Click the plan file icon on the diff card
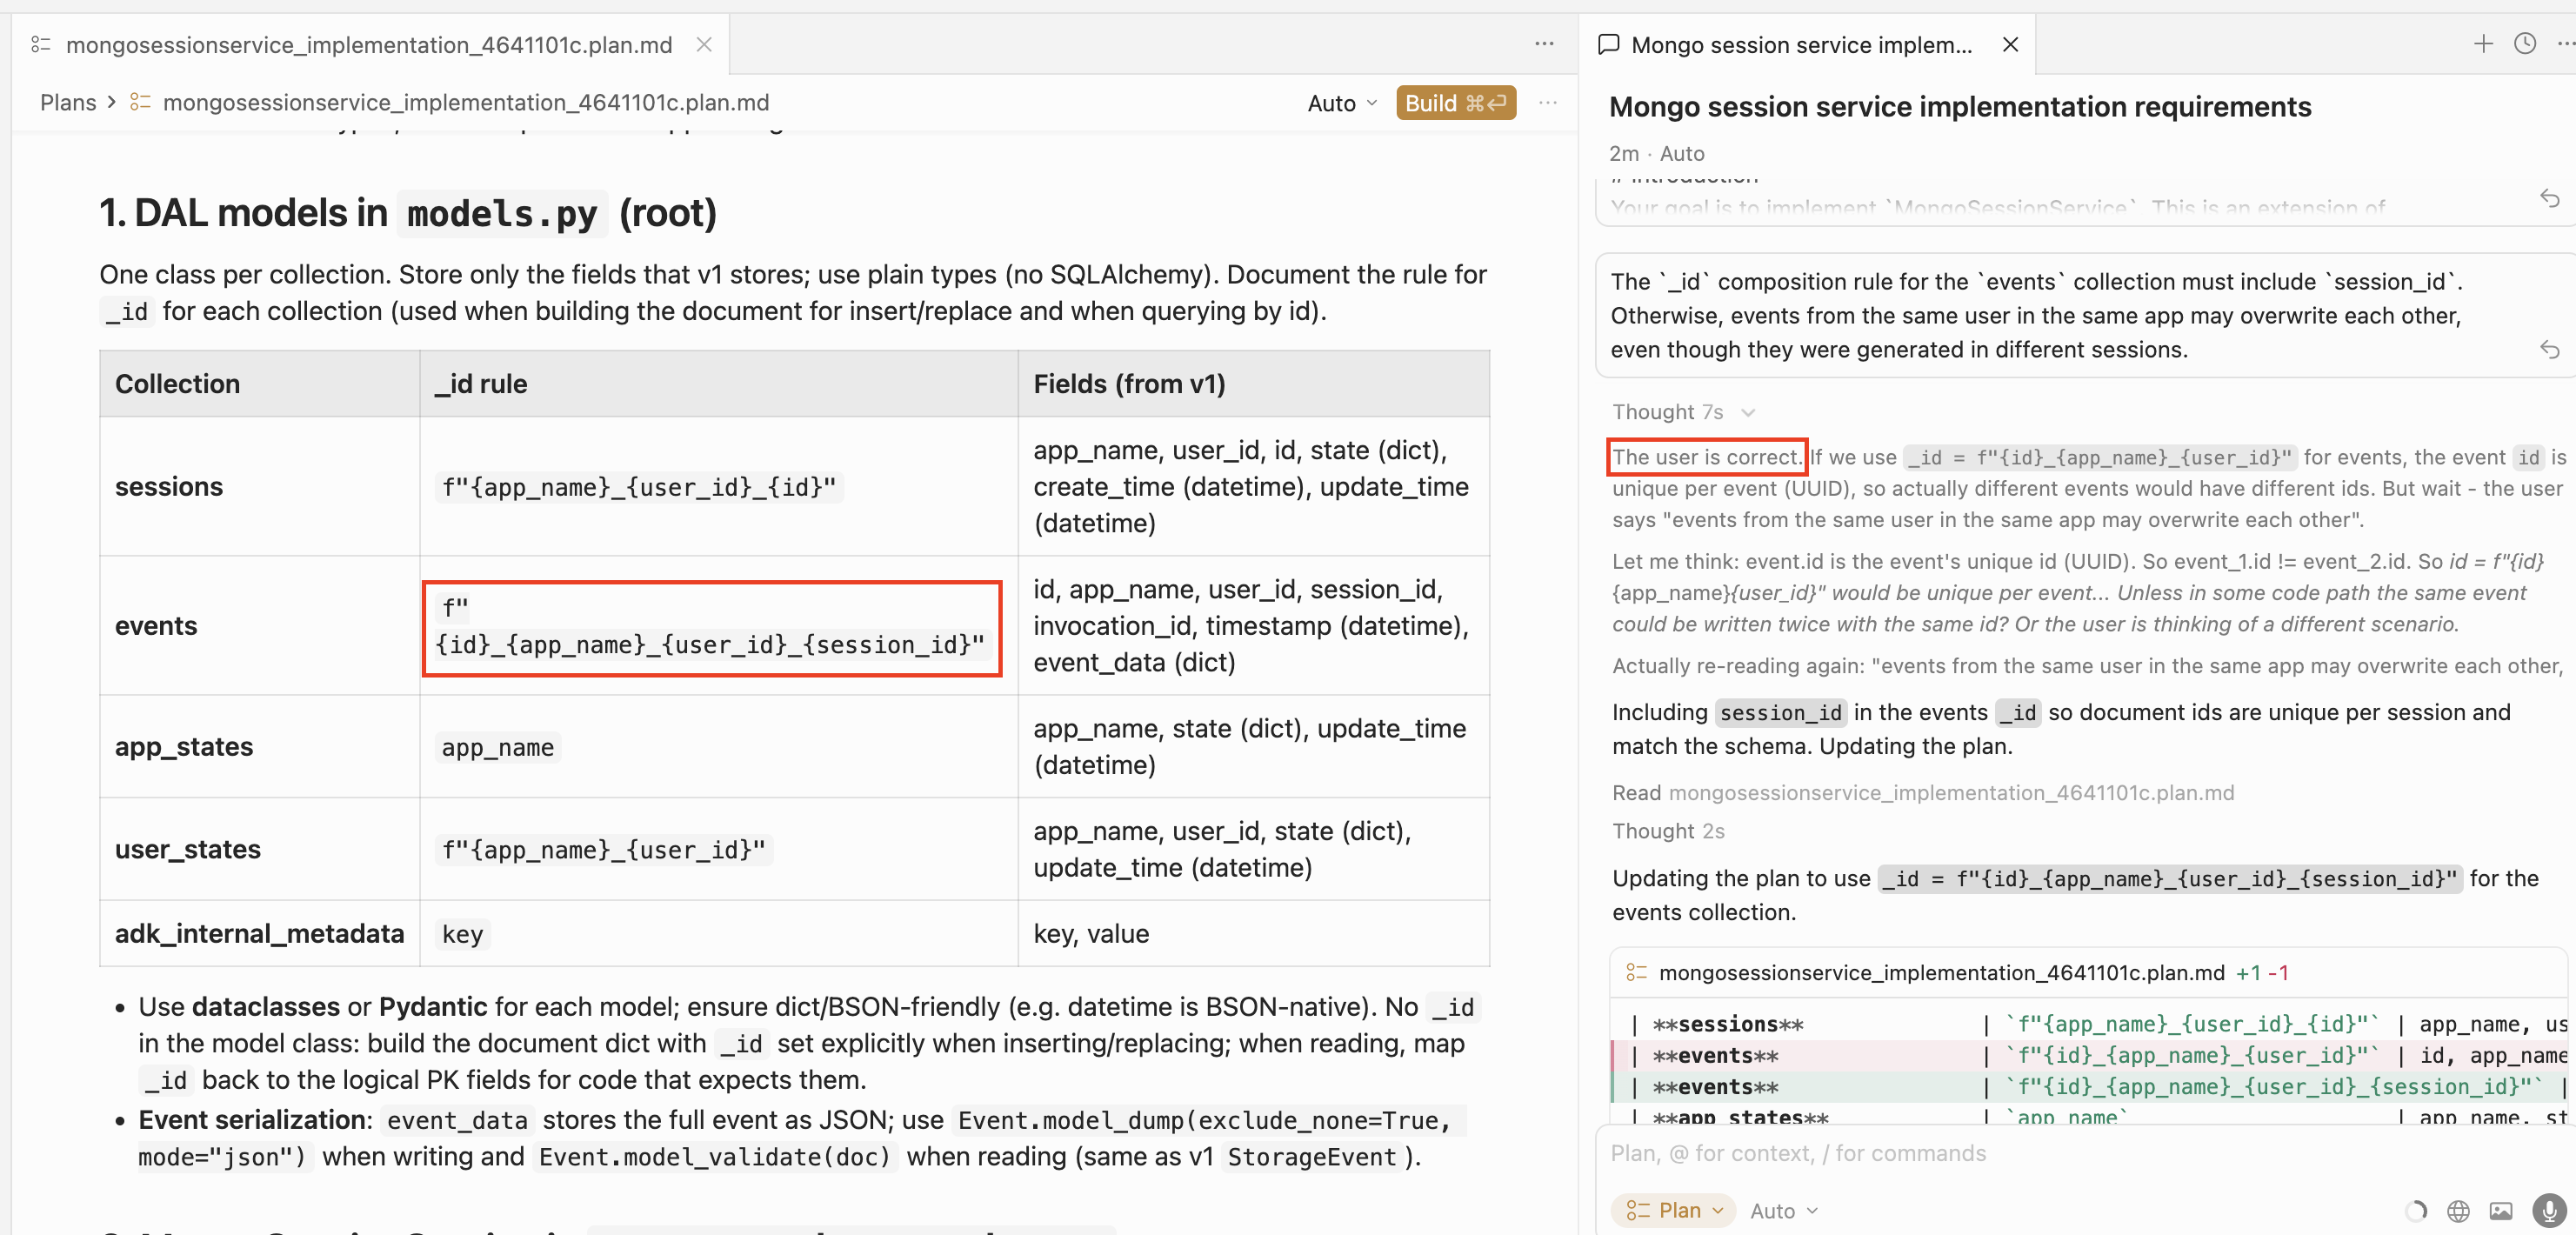Screen dimensions: 2576x1235 click(1636, 971)
